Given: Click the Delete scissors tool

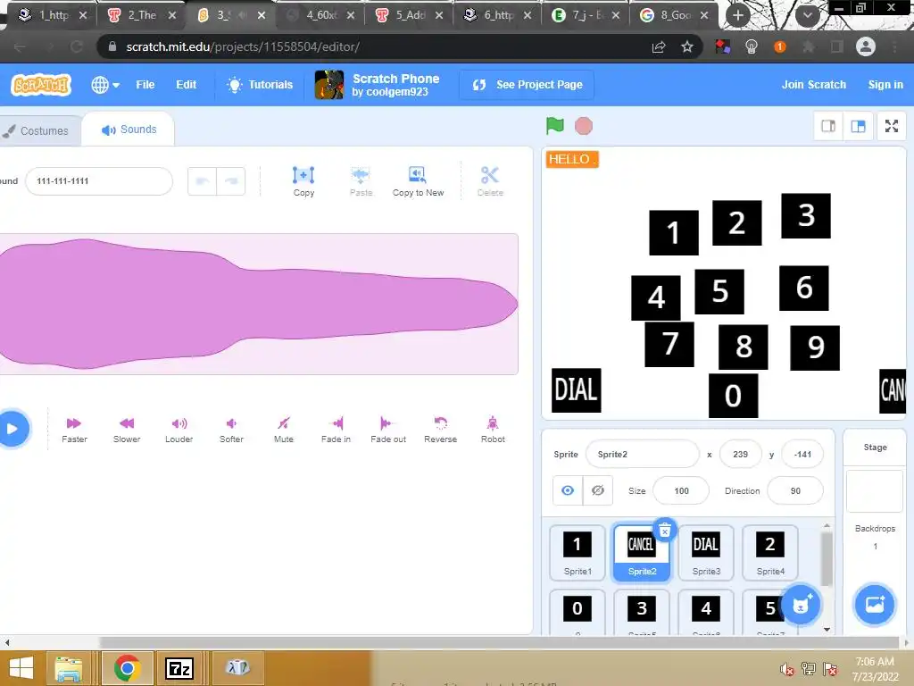Looking at the screenshot, I should 490,181.
